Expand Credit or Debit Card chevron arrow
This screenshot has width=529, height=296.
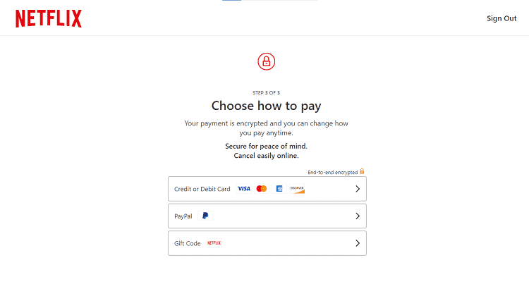pos(358,189)
